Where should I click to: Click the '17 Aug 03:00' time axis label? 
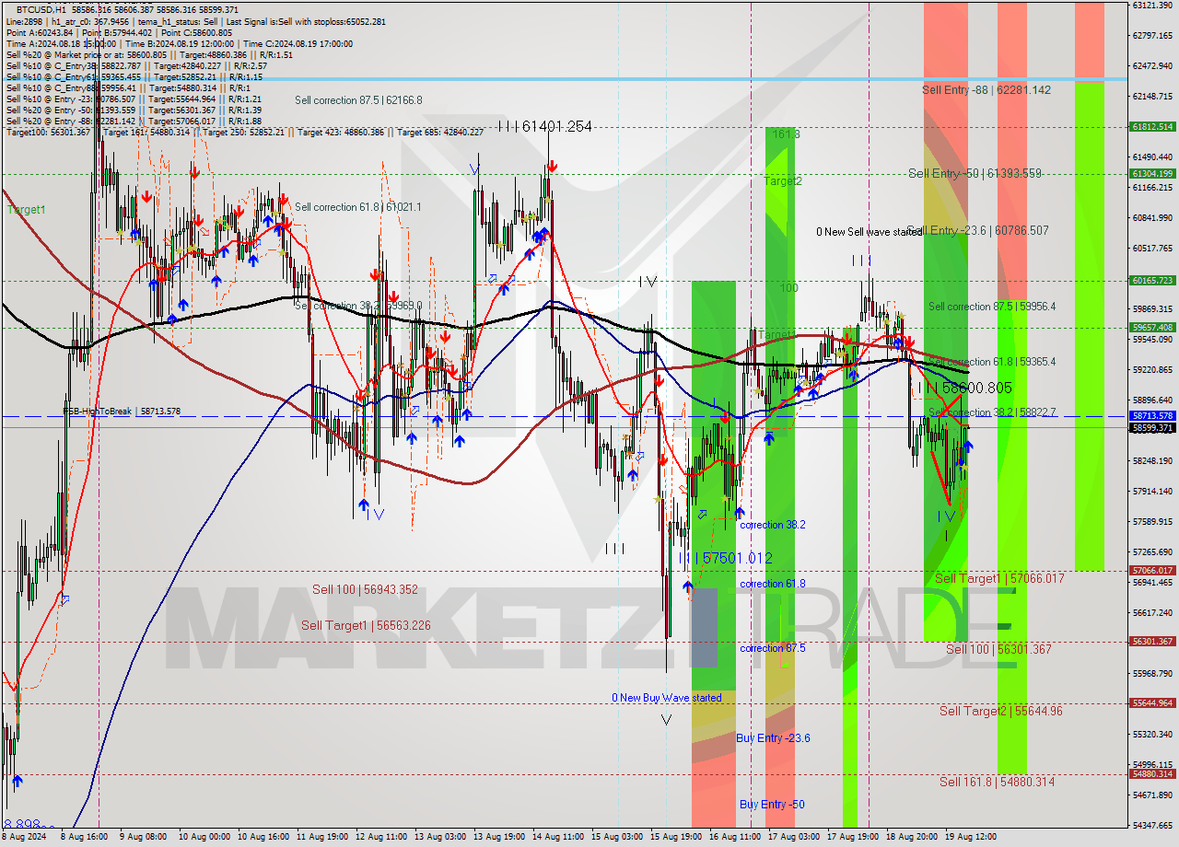(793, 838)
